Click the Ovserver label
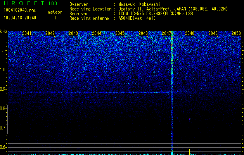This screenshot has width=244, height=155. [x=79, y=4]
